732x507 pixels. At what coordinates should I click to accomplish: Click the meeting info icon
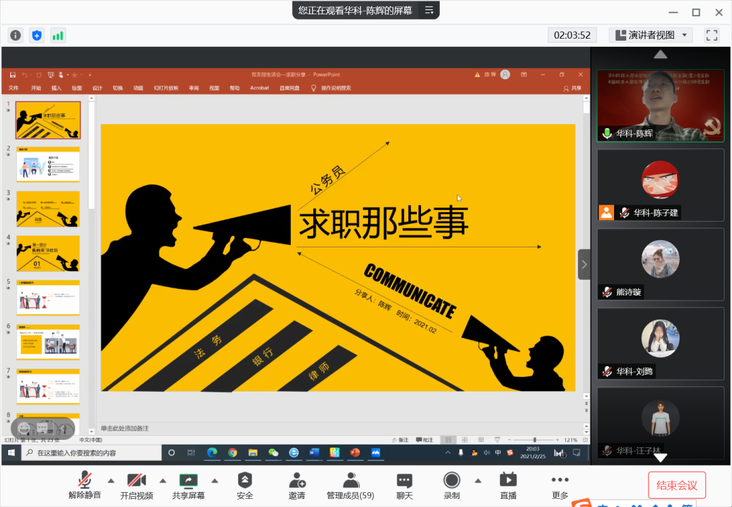coord(16,35)
